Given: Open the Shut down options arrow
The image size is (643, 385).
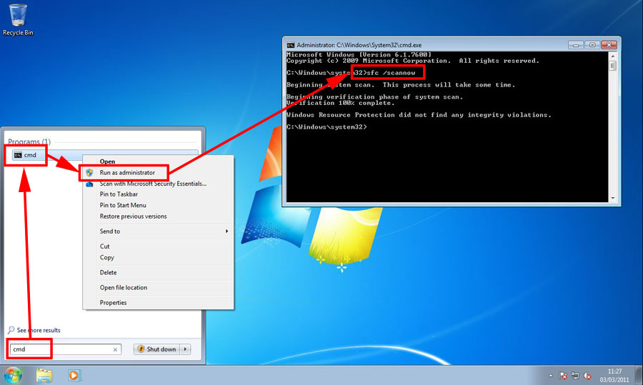Looking at the screenshot, I should [186, 349].
